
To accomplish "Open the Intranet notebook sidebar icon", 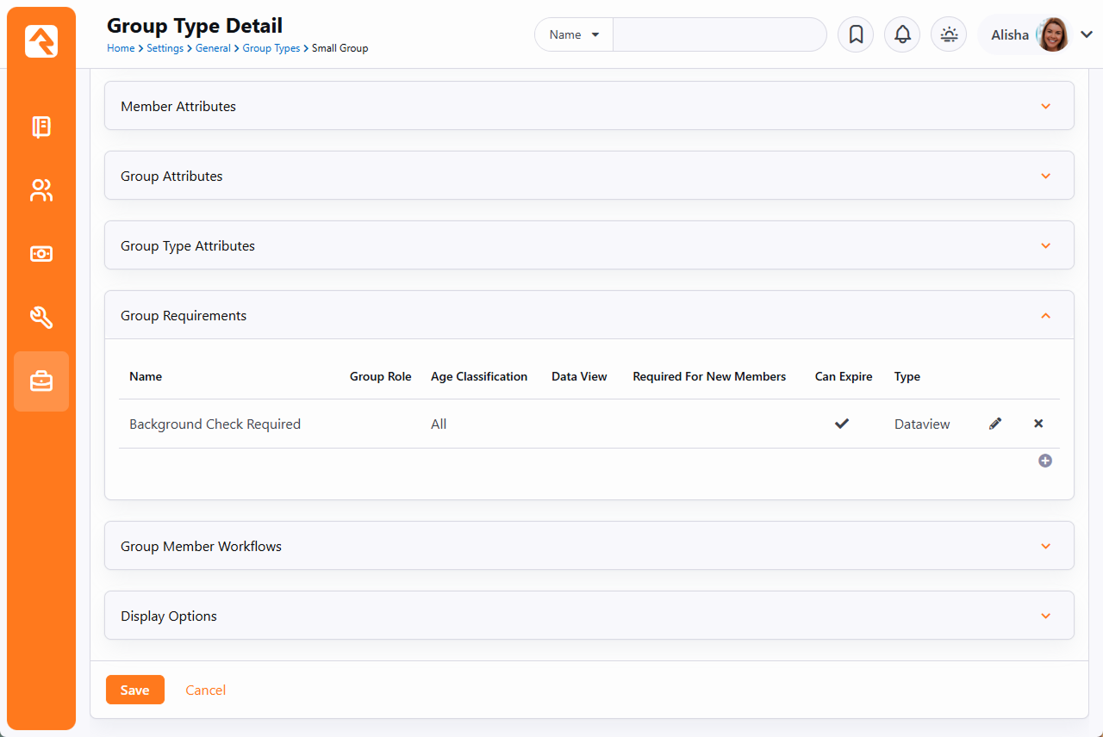I will pos(41,127).
